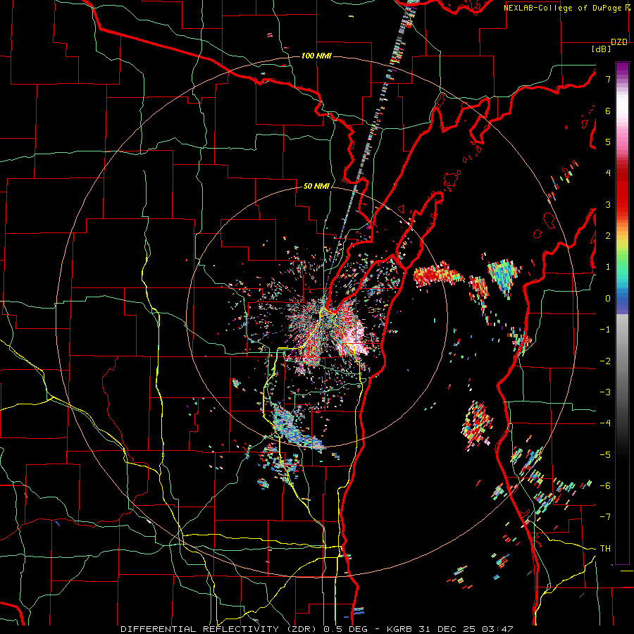This screenshot has width=634, height=634.
Task: Click the 100 NMI range ring label
Action: (x=316, y=56)
